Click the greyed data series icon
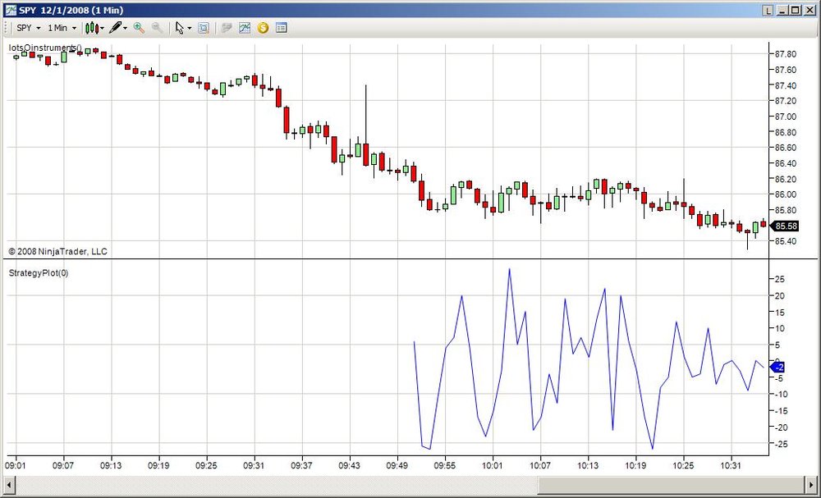 click(227, 28)
